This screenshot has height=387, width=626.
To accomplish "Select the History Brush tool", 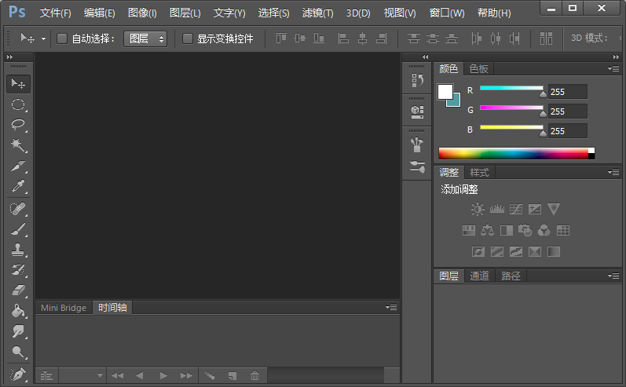I will [18, 270].
